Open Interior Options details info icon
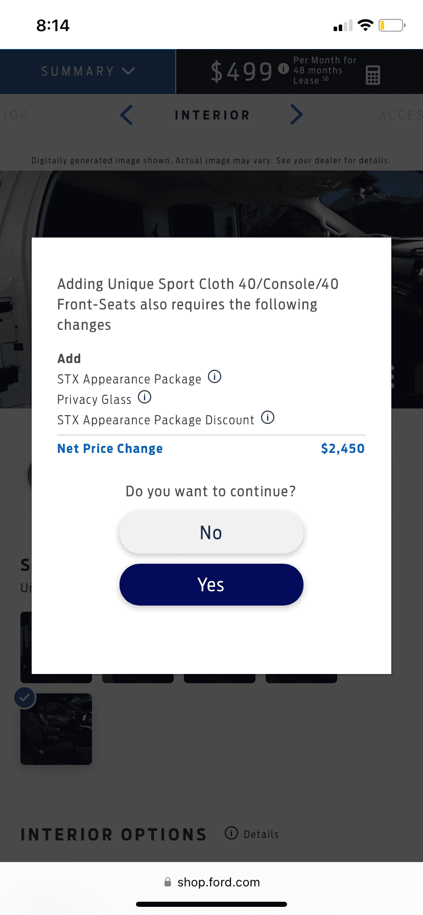This screenshot has height=915, width=423. click(231, 833)
